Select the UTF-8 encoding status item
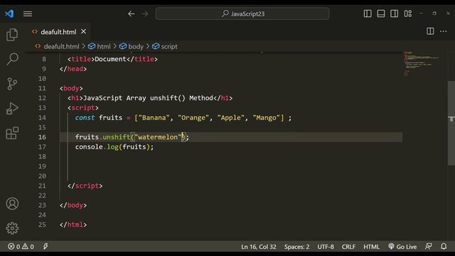 coord(326,247)
